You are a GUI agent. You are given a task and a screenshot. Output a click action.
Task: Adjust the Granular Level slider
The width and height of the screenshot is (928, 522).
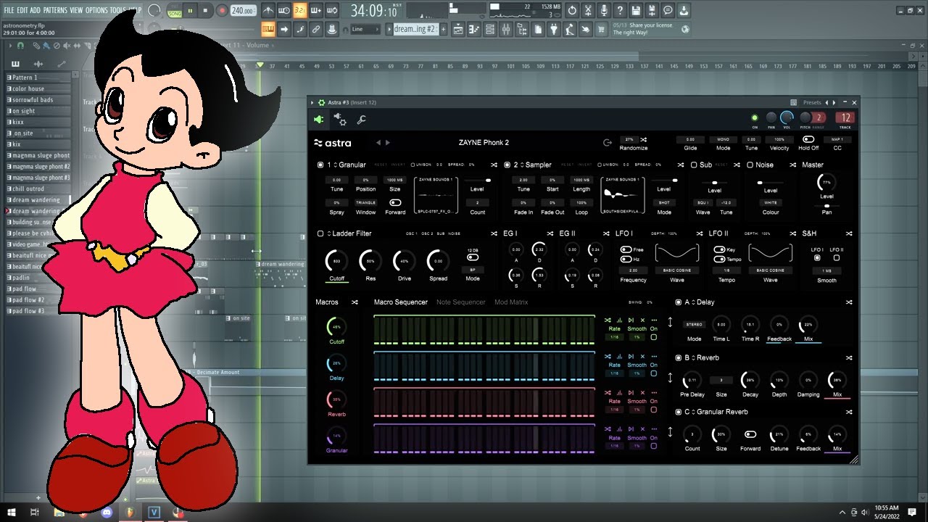tap(477, 180)
